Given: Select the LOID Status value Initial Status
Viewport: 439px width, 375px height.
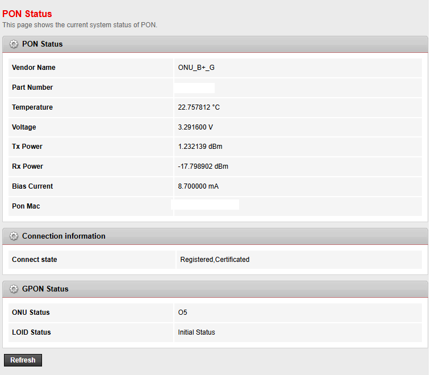Looking at the screenshot, I should coord(196,332).
